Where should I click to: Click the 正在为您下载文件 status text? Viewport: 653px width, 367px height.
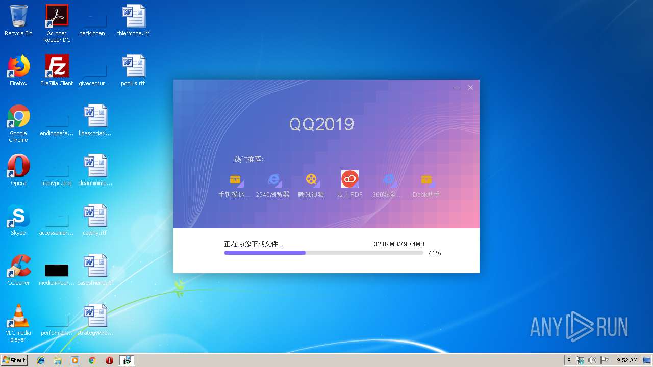coord(254,244)
